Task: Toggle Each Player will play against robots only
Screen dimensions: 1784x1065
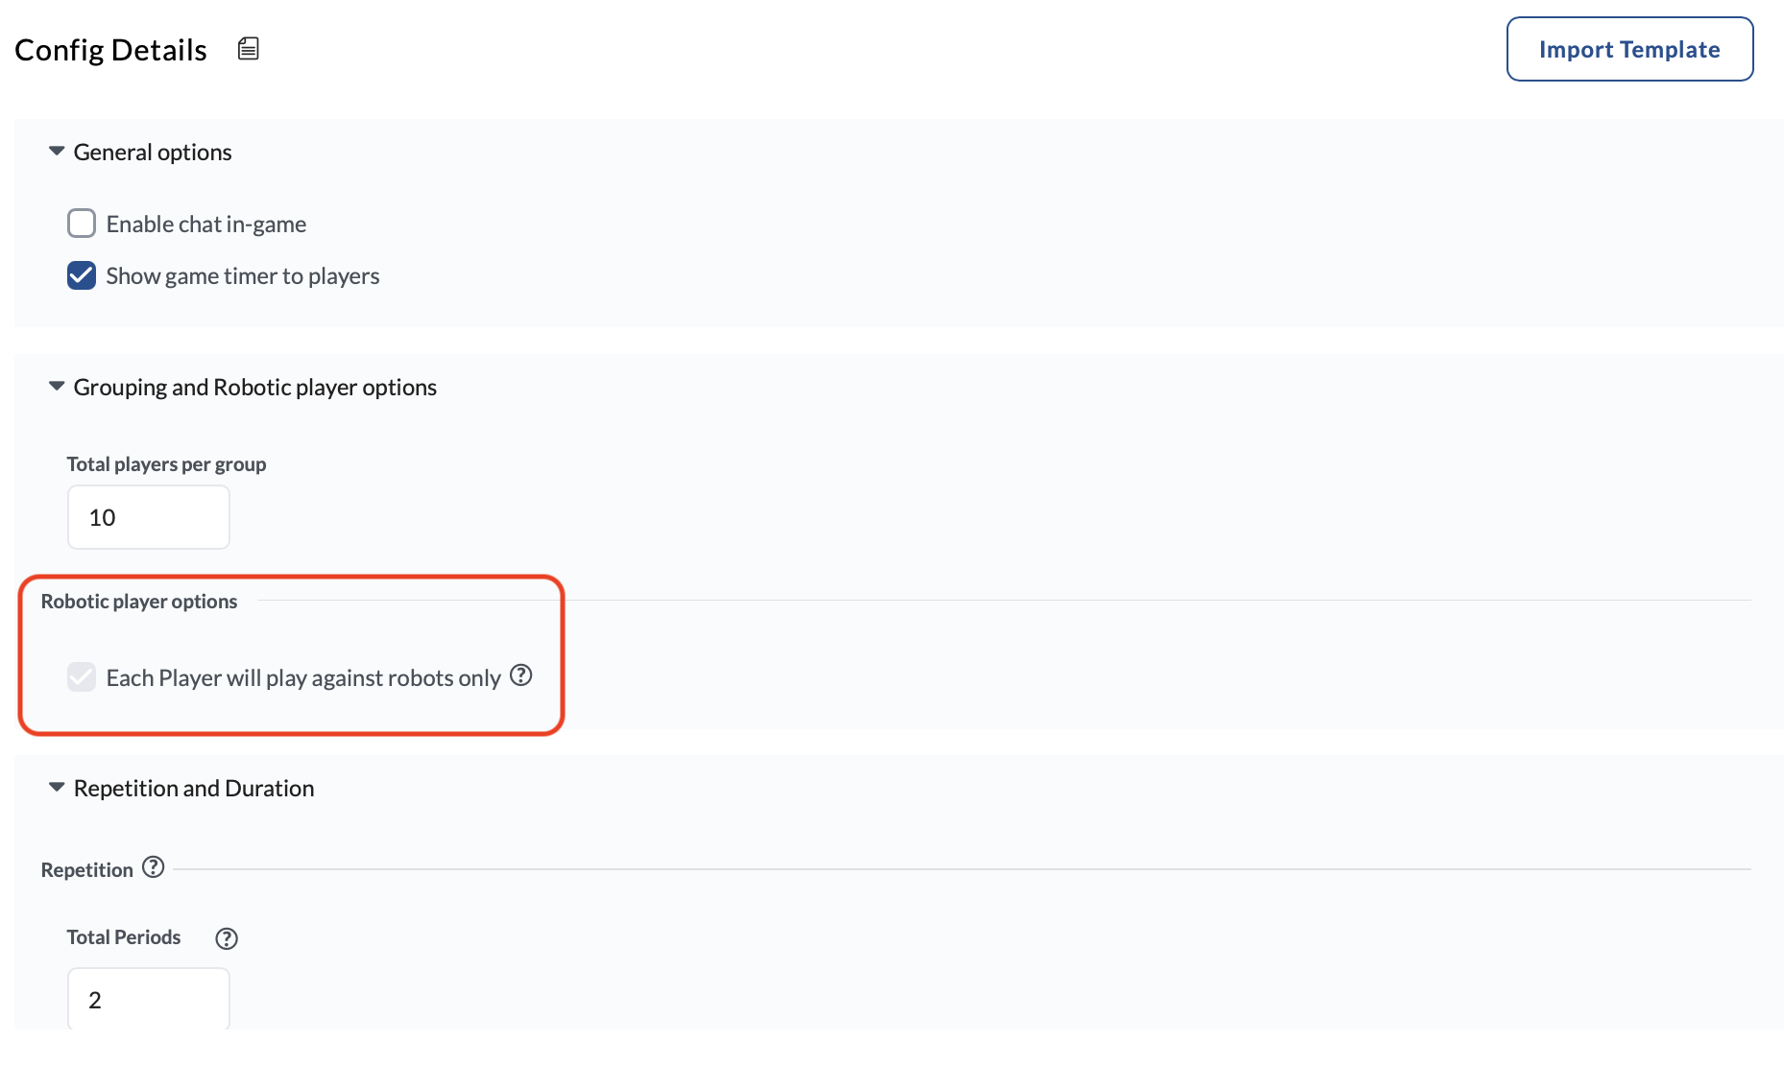Action: coord(82,676)
